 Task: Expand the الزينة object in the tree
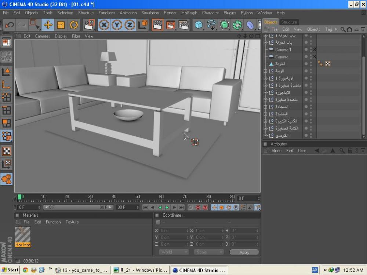pos(265,71)
